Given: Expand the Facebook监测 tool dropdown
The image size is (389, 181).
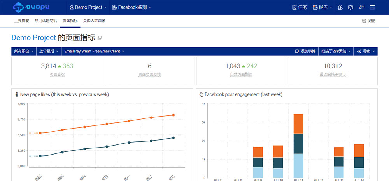Looking at the screenshot, I should tap(131, 7).
